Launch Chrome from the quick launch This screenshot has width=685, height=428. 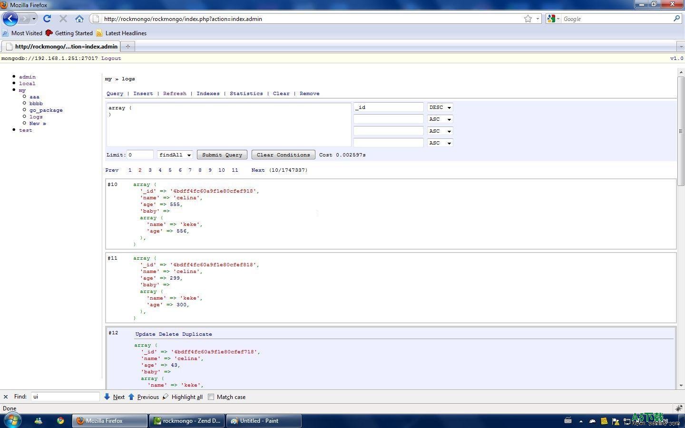click(x=60, y=420)
